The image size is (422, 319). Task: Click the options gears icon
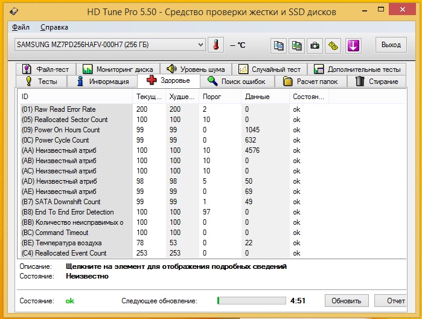(333, 45)
